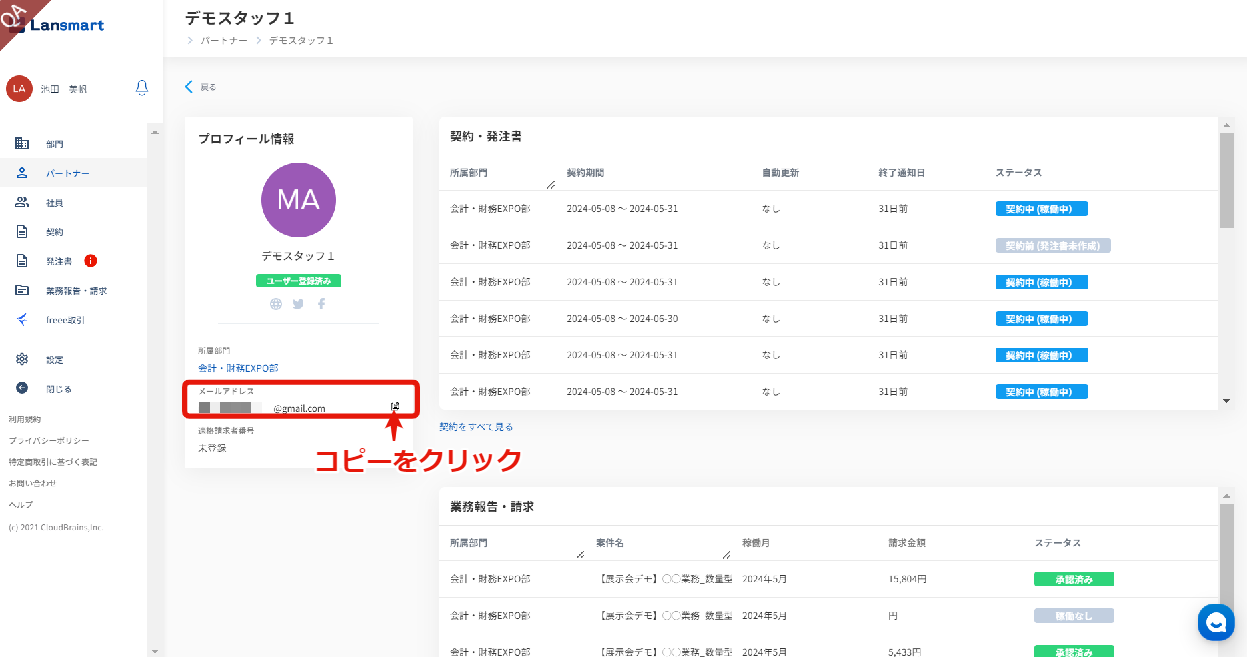This screenshot has height=657, width=1247.
Task: Click 契約期間 column header
Action: (585, 173)
